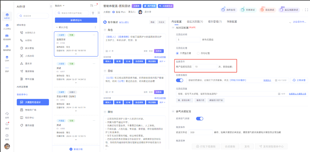
Task: Open 统计看板 in the navigation menu
Action: pos(30,48)
